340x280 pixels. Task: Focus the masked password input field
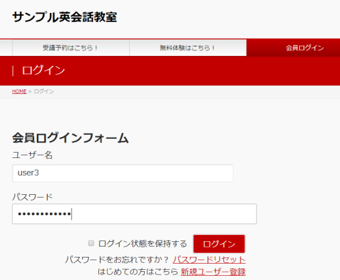pyautogui.click(x=134, y=214)
